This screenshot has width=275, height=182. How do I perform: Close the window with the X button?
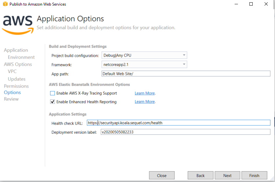(x=266, y=4)
